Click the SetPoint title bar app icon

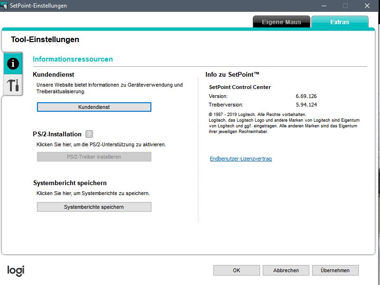4,5
